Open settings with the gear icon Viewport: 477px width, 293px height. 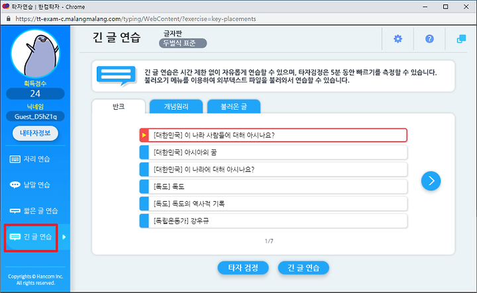pos(397,39)
